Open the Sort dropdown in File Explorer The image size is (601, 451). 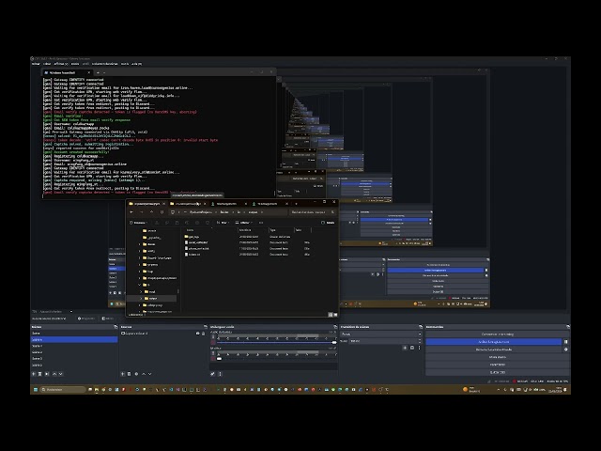[223, 223]
